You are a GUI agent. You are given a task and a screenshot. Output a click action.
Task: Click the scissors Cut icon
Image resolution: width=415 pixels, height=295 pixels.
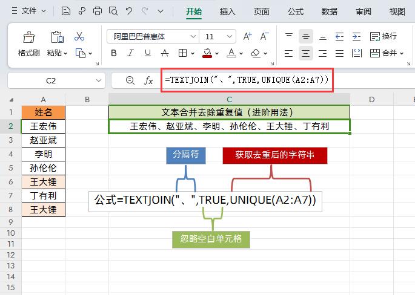pyautogui.click(x=79, y=36)
